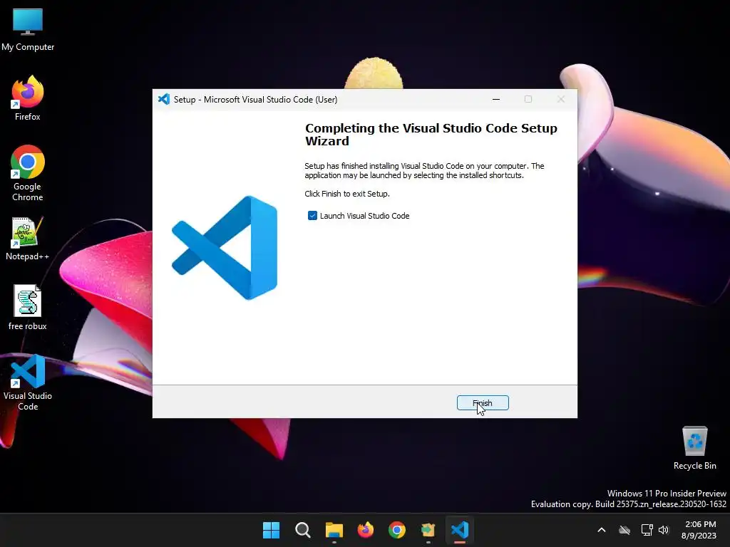
Task: Open Firefox from the taskbar
Action: pos(366,530)
